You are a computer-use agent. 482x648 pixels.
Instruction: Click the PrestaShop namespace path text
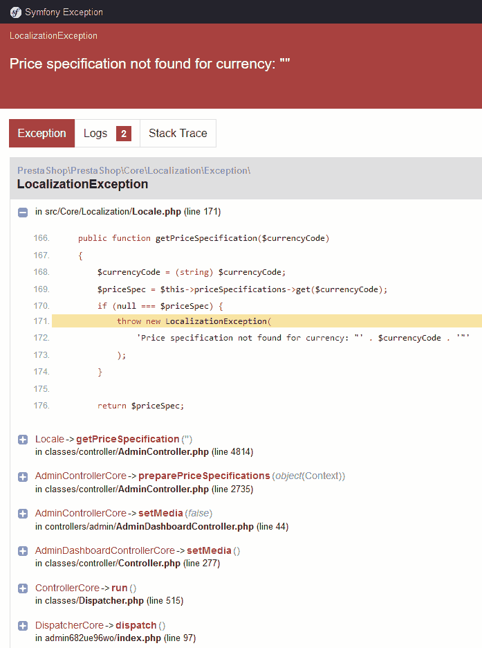click(x=133, y=170)
